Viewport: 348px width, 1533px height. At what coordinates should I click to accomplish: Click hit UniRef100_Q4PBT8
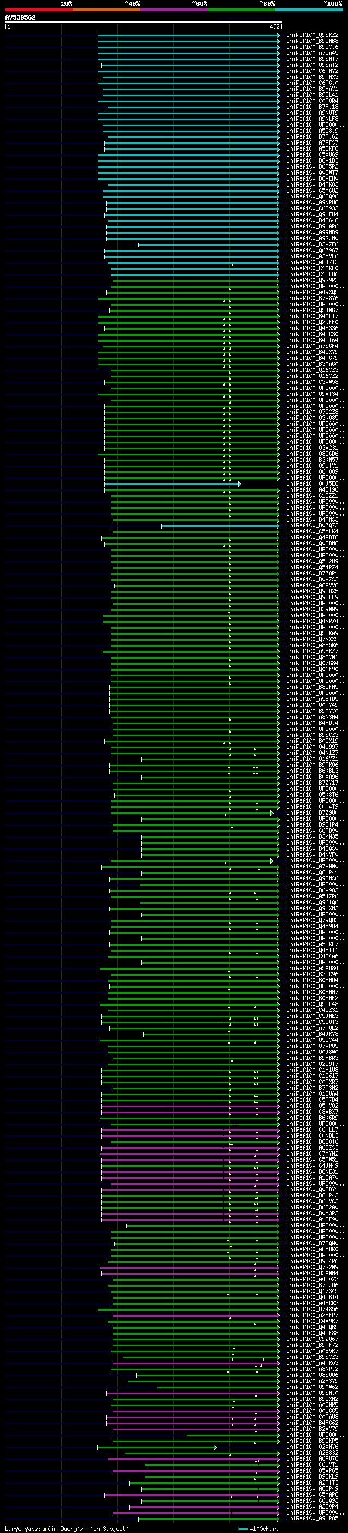[312, 537]
